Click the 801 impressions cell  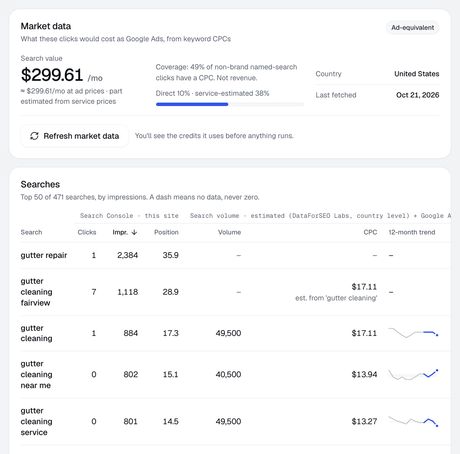pyautogui.click(x=130, y=421)
